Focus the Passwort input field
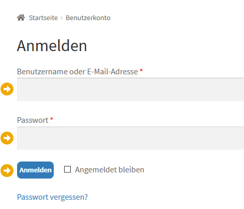Viewport: 244px width, 209px height. 130,138
